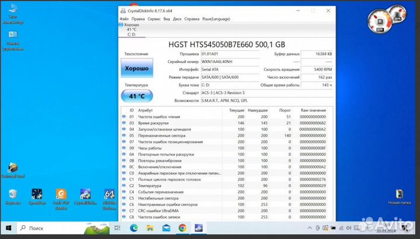Open the Foxit PDF Reader desktop shortcut
This screenshot has height=239, width=420.
coord(61,199)
